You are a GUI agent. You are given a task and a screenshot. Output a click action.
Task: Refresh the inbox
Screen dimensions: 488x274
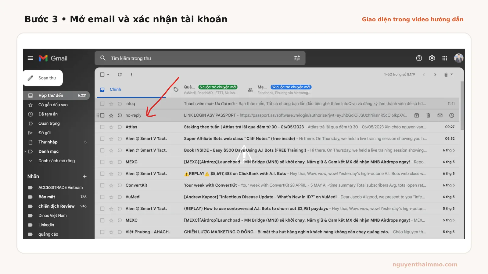(120, 75)
